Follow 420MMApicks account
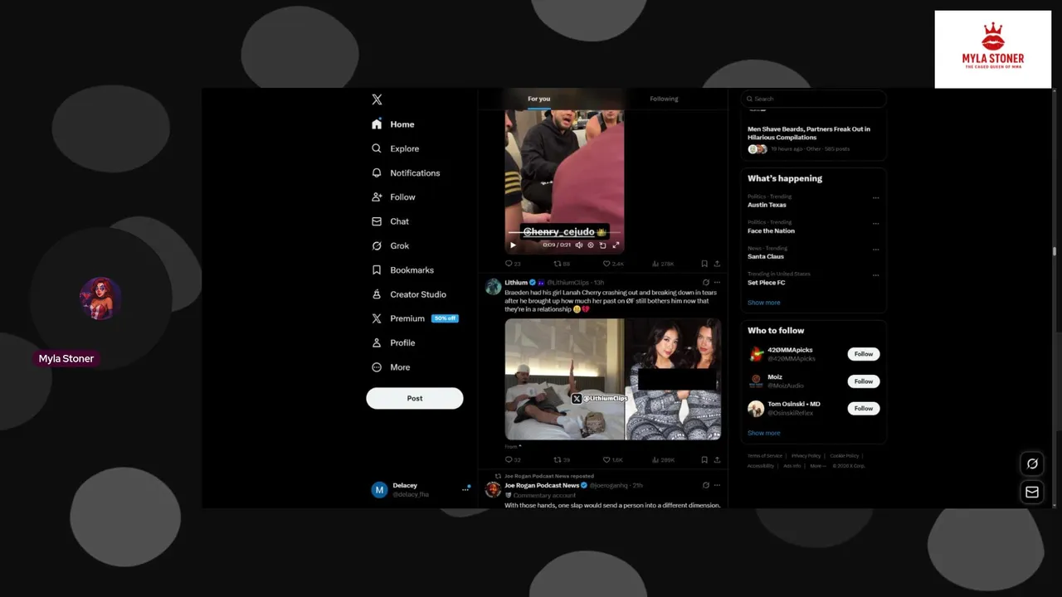This screenshot has width=1062, height=597. click(864, 354)
